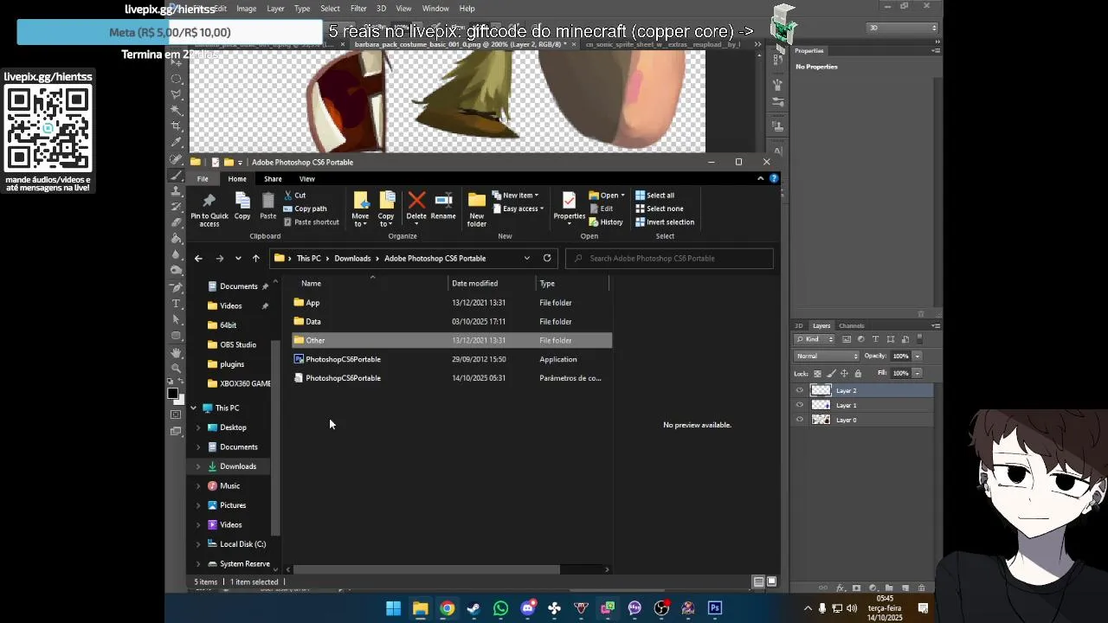The height and width of the screenshot is (623, 1108).
Task: Click the Explorer refresh button
Action: tap(547, 258)
